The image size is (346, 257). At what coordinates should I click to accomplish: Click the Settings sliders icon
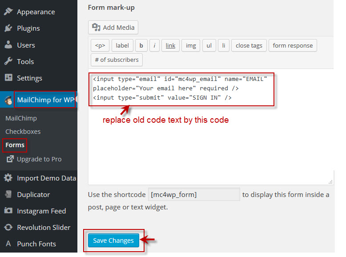tap(8, 78)
